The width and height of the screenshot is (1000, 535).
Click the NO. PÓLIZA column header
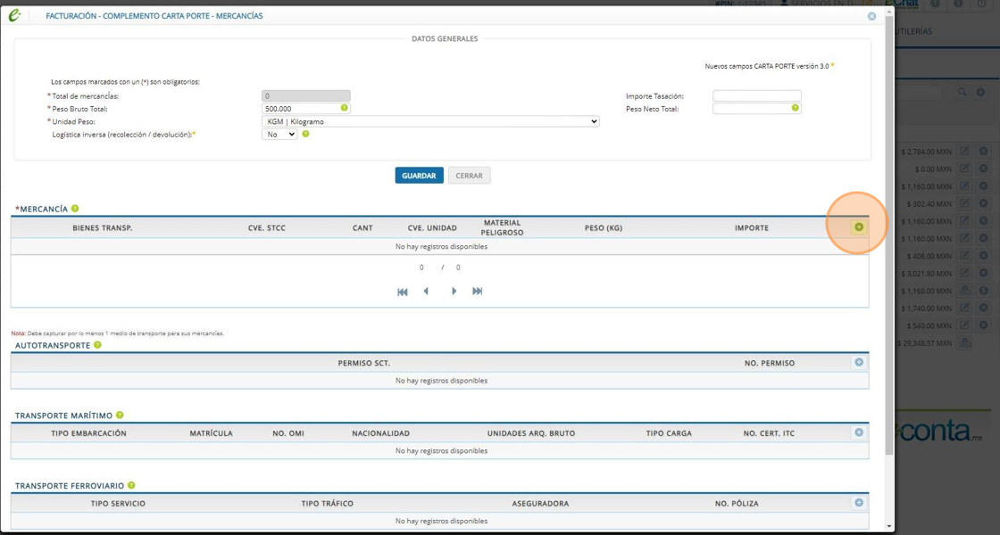pyautogui.click(x=737, y=503)
